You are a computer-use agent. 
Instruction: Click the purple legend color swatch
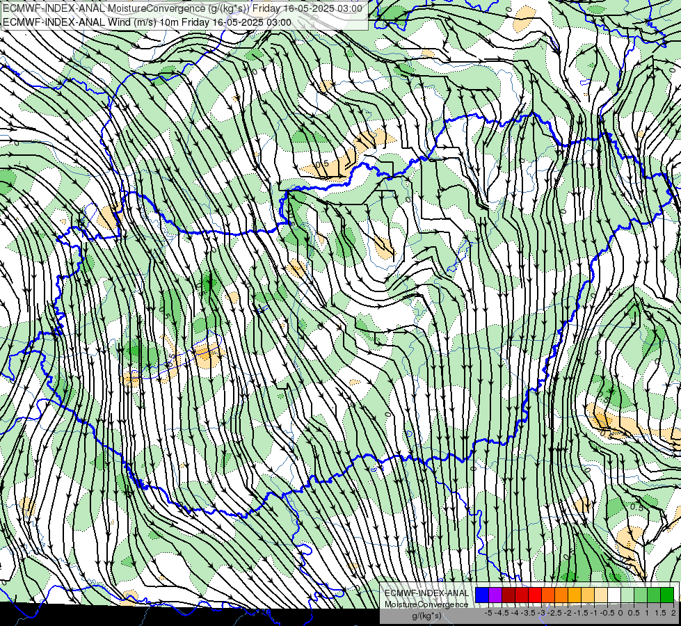tap(495, 595)
